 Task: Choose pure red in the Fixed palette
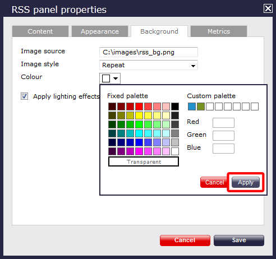click(x=139, y=107)
